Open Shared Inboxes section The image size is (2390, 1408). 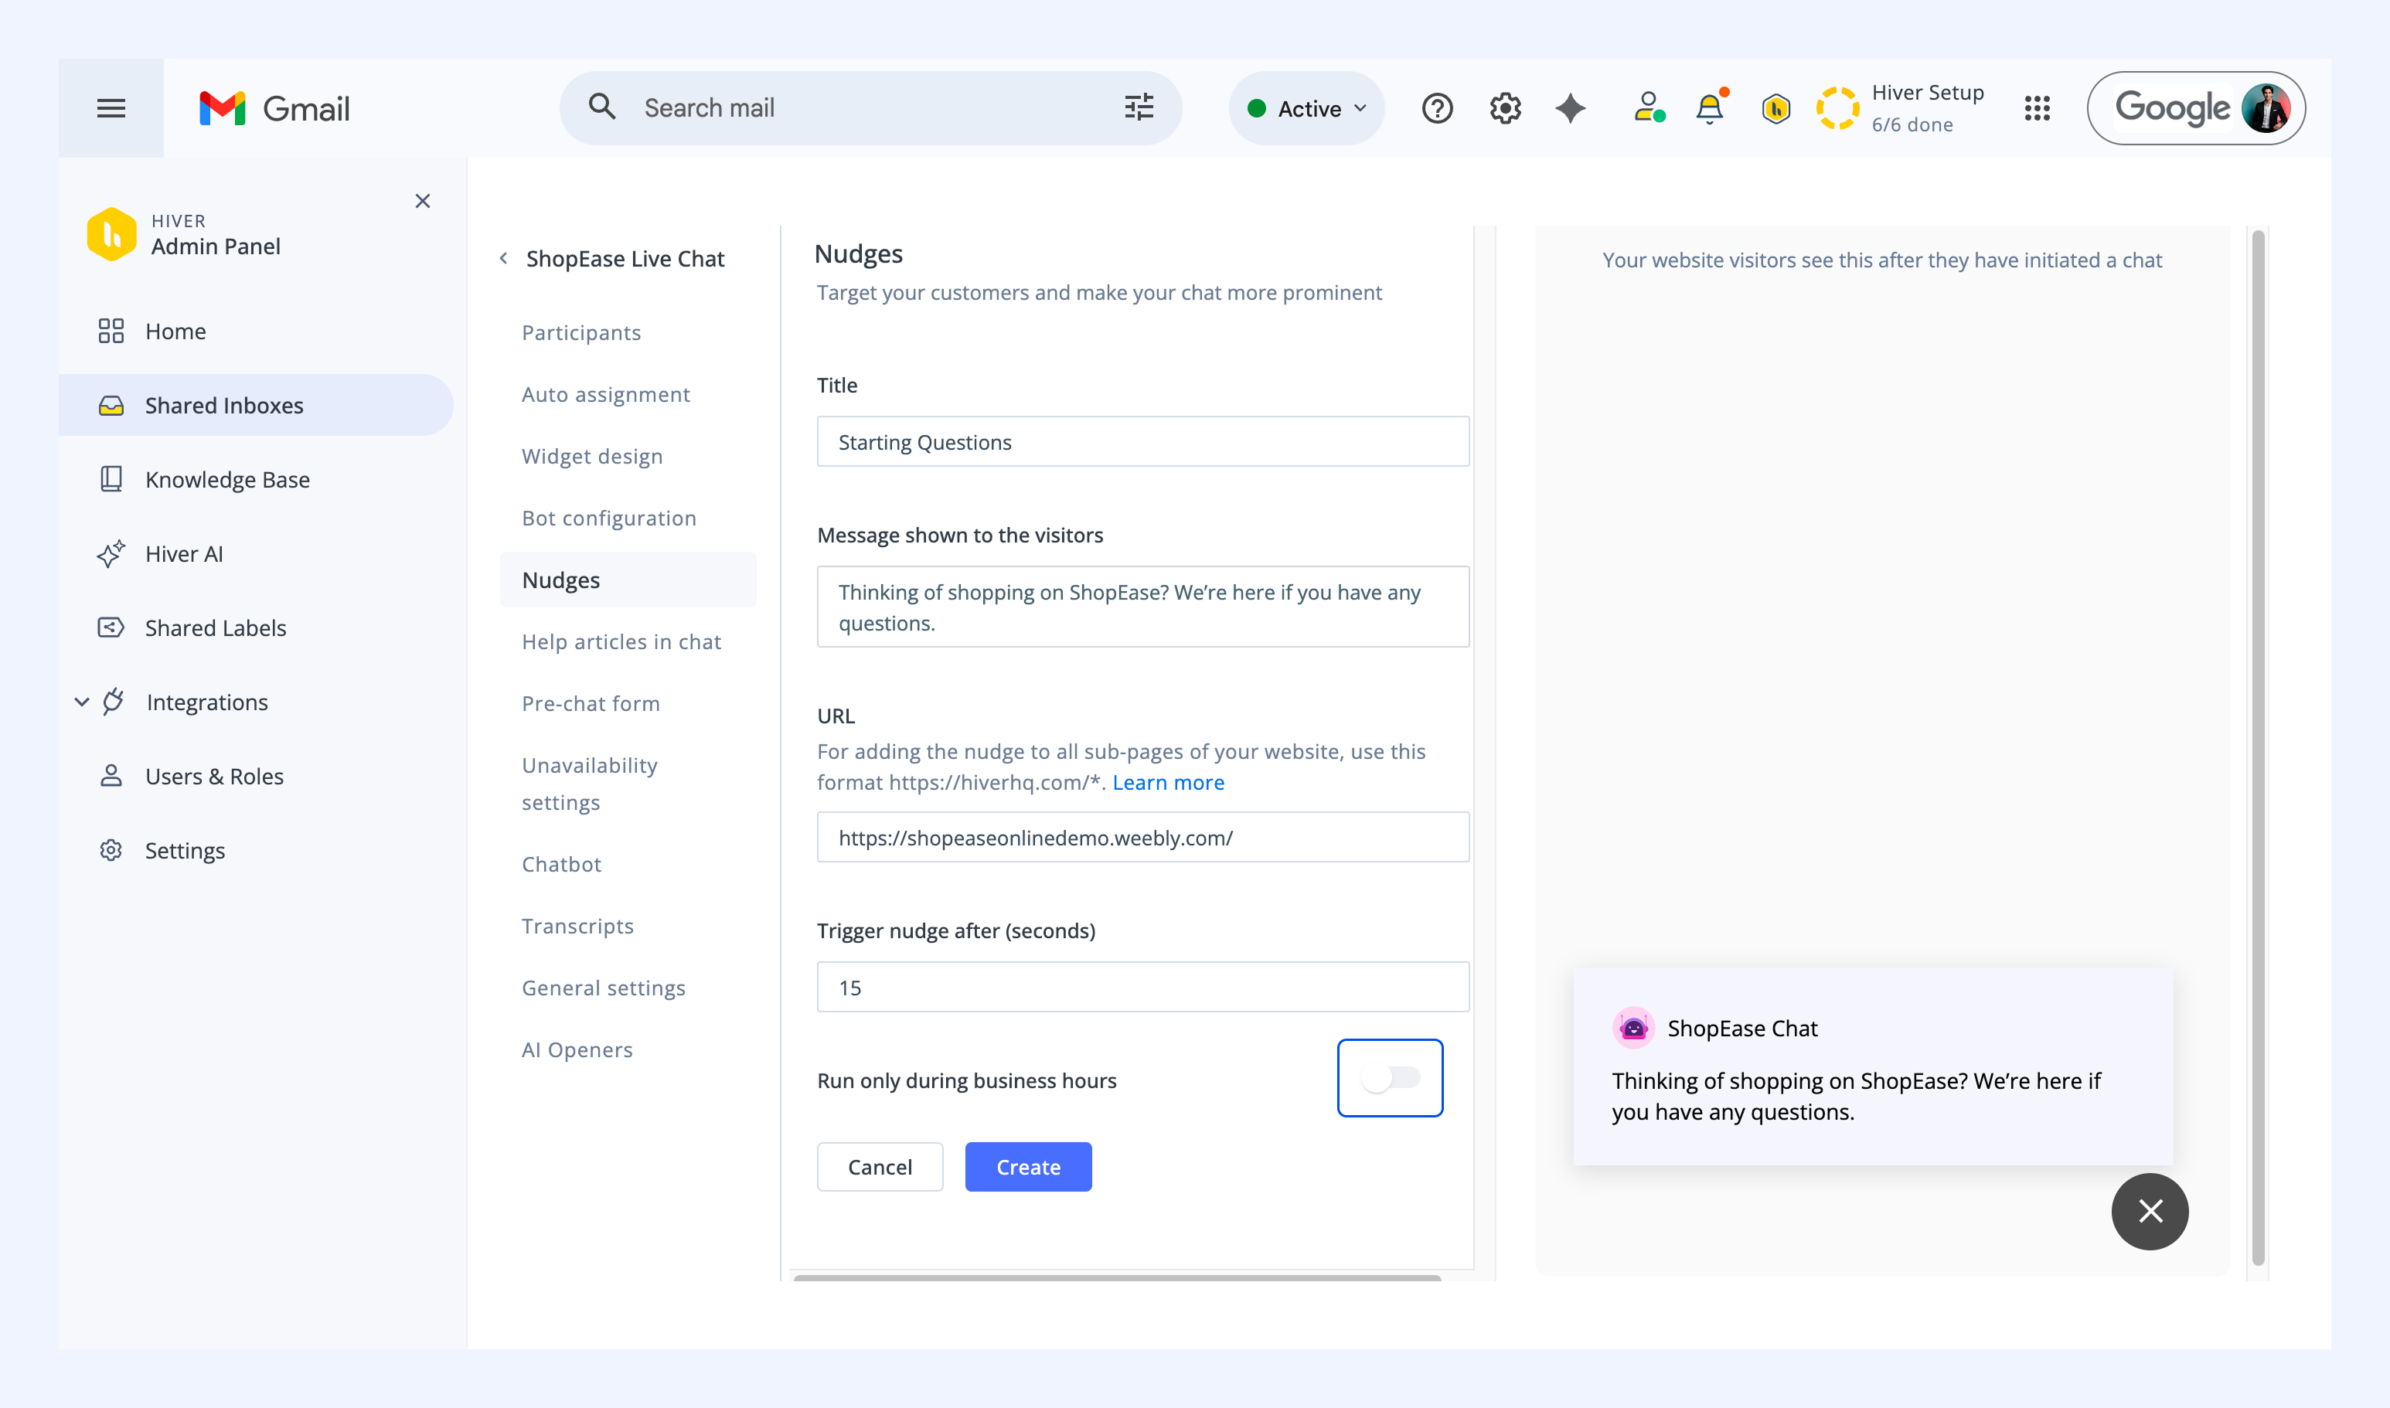click(256, 405)
